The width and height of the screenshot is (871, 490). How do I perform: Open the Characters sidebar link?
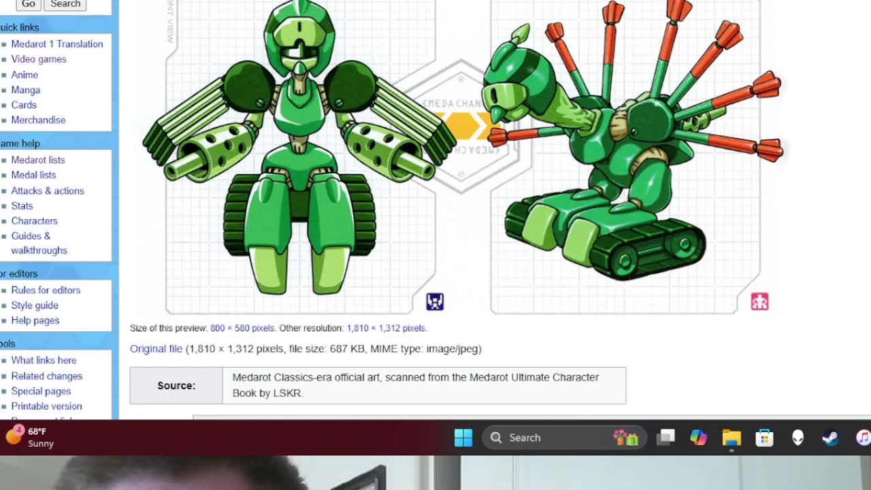(34, 220)
